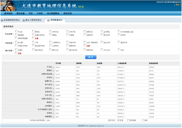Viewport: 182px width, 128px height.
Task: Check the 乡中心区 checkbox
Action: click(102, 50)
